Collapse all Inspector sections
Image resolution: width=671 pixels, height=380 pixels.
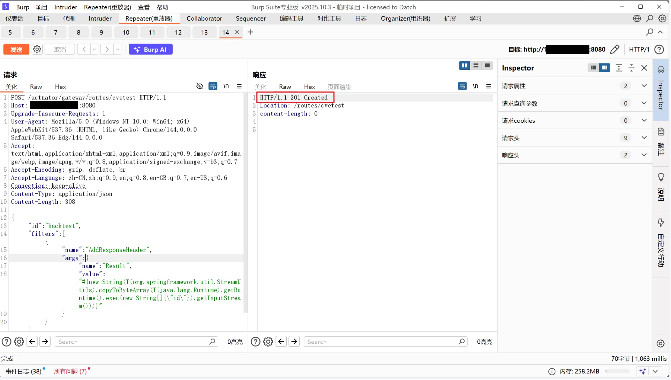point(631,68)
